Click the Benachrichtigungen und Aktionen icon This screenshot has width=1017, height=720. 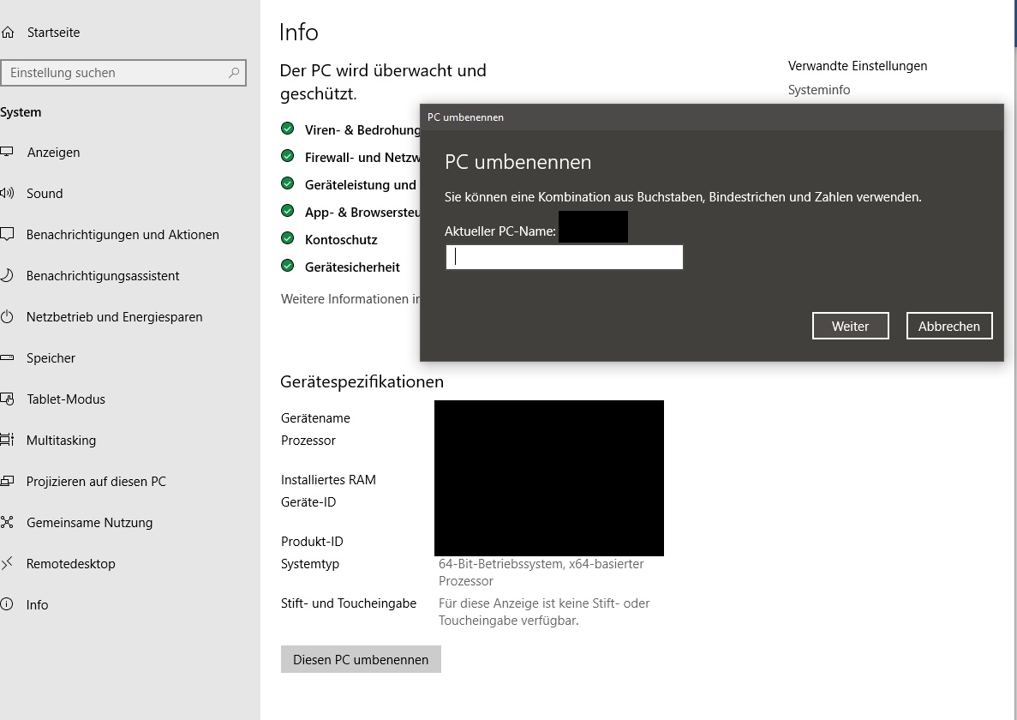tap(7, 234)
